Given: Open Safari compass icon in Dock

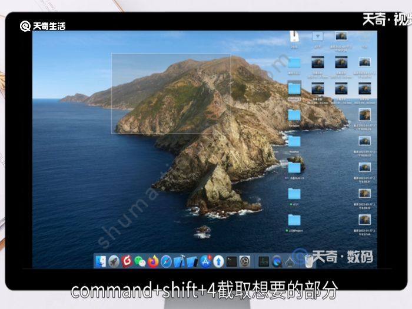Looking at the screenshot, I should (x=166, y=261).
